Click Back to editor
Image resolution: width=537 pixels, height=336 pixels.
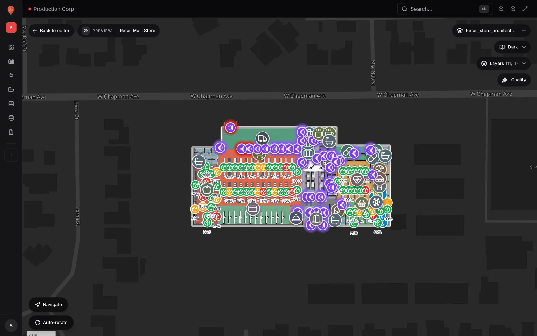pos(51,31)
